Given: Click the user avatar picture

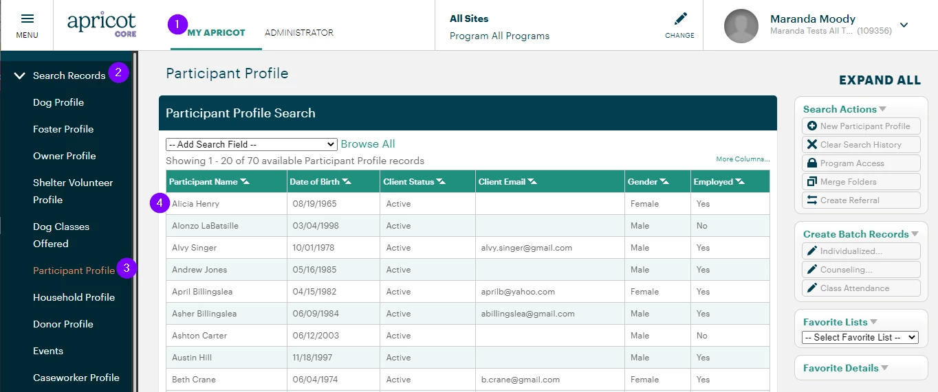Looking at the screenshot, I should point(741,26).
